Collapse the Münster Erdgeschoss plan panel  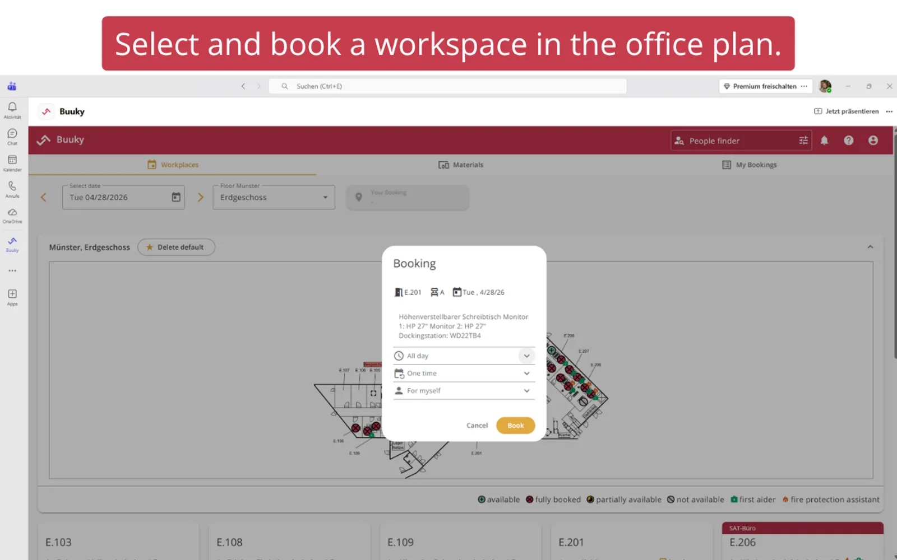click(x=870, y=247)
